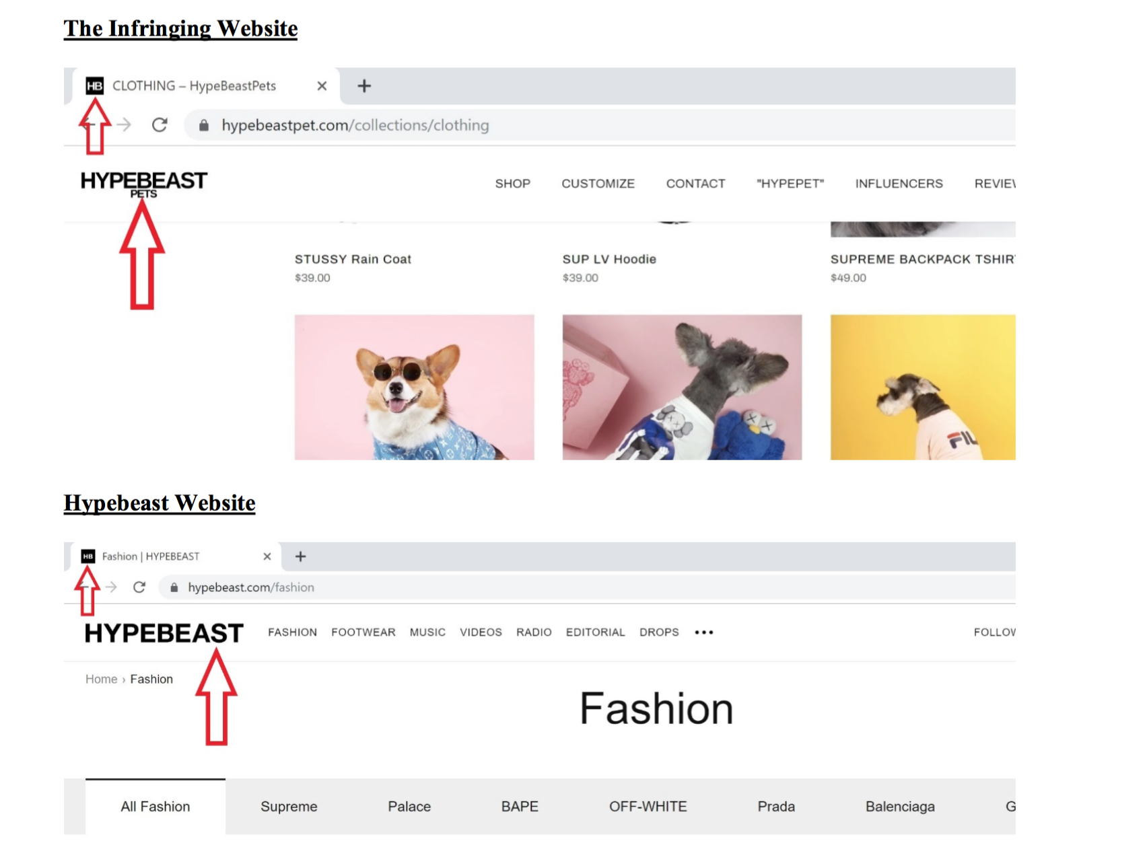Click hypebeast.com/fashion address bar
Image resolution: width=1147 pixels, height=845 pixels.
click(587, 587)
